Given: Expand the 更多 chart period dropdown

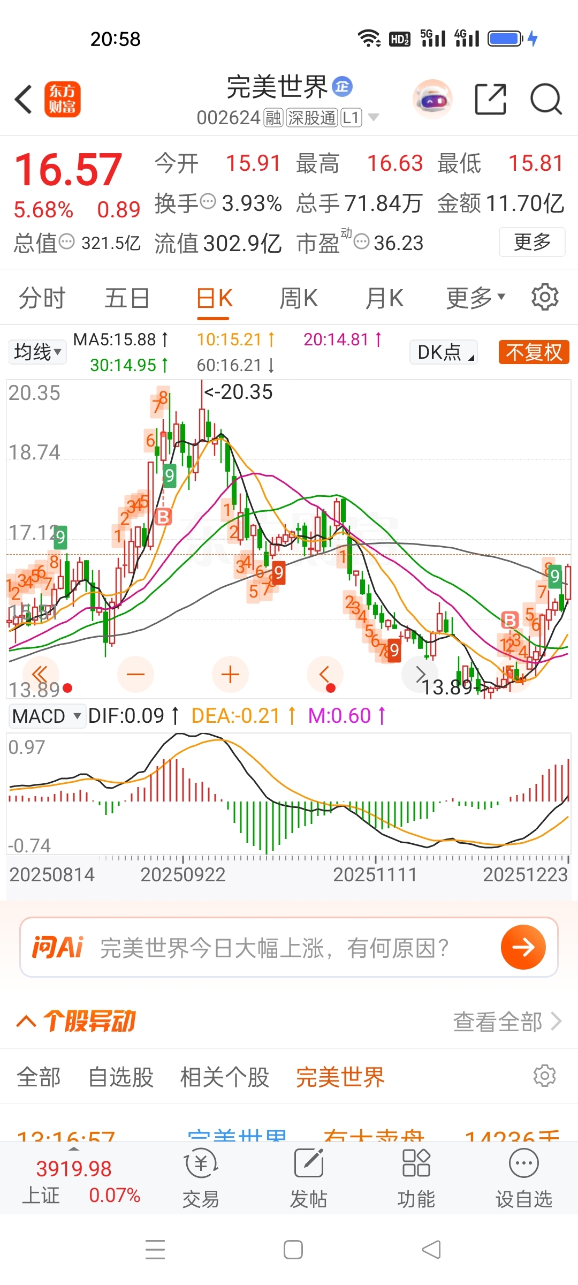Looking at the screenshot, I should coord(475,298).
